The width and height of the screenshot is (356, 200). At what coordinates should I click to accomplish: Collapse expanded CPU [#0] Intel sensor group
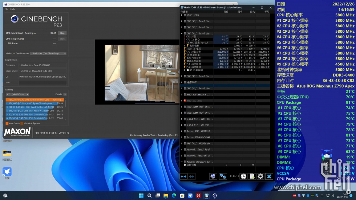coord(182,33)
